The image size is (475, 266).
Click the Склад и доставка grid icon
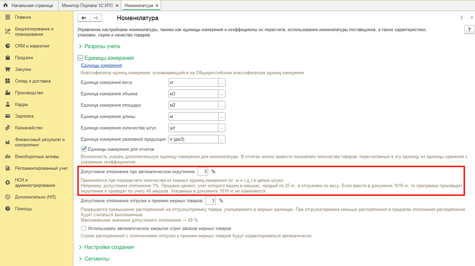(7, 81)
